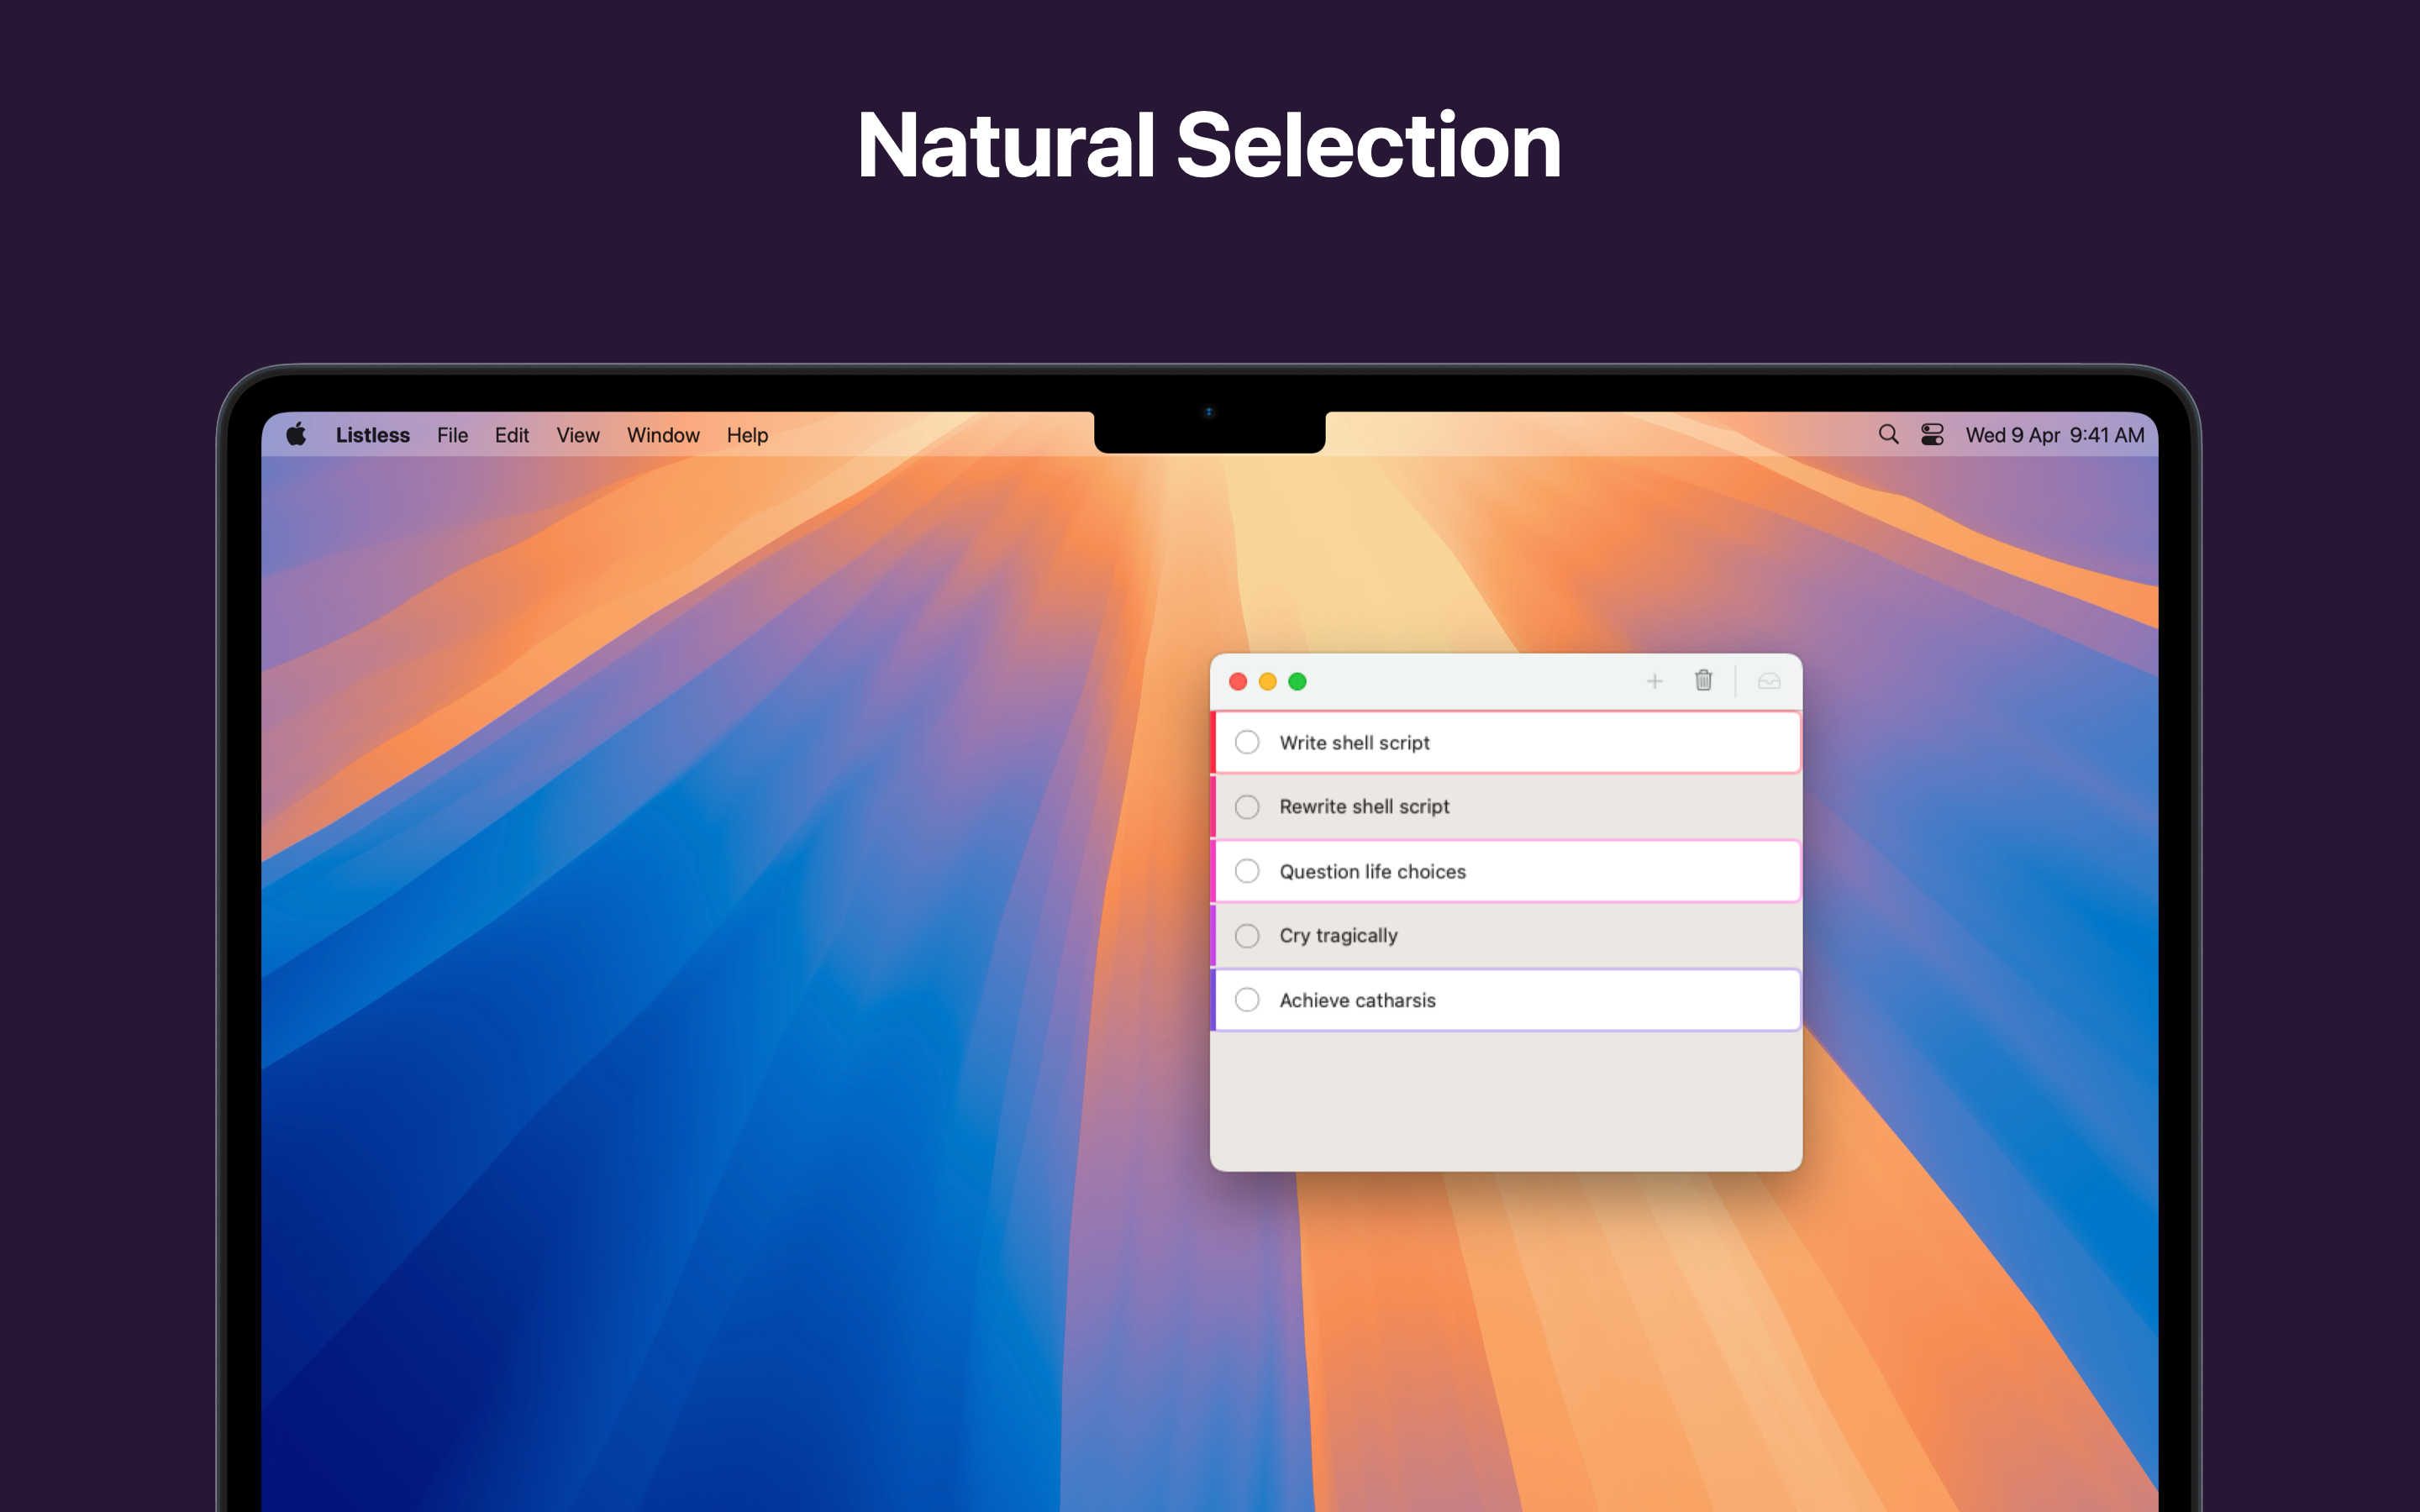Complete the Cry tragically task
2420x1512 pixels.
[x=1247, y=935]
